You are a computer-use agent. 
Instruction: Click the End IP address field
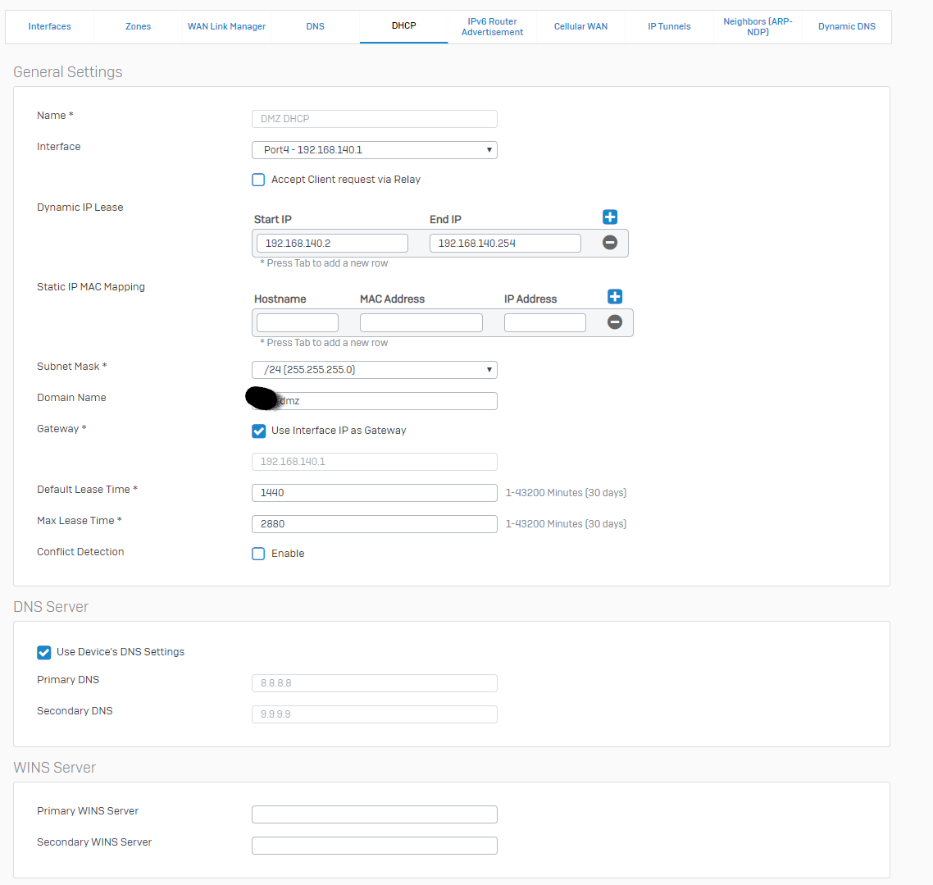(x=505, y=244)
